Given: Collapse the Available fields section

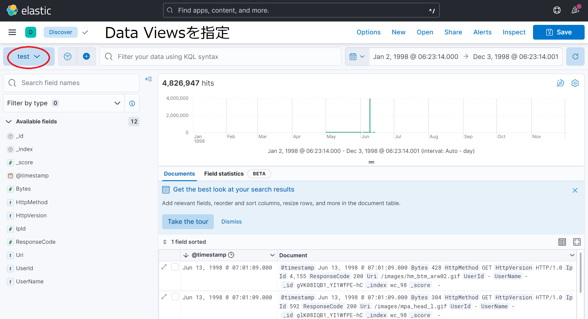Looking at the screenshot, I should [x=9, y=122].
